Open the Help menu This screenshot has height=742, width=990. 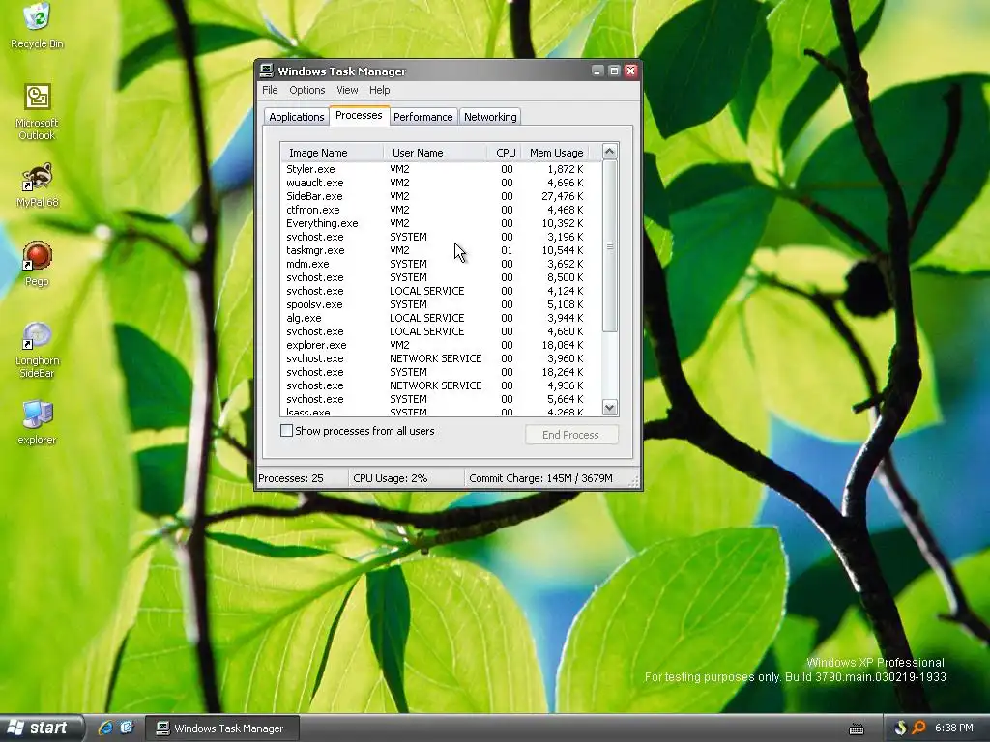pos(379,90)
